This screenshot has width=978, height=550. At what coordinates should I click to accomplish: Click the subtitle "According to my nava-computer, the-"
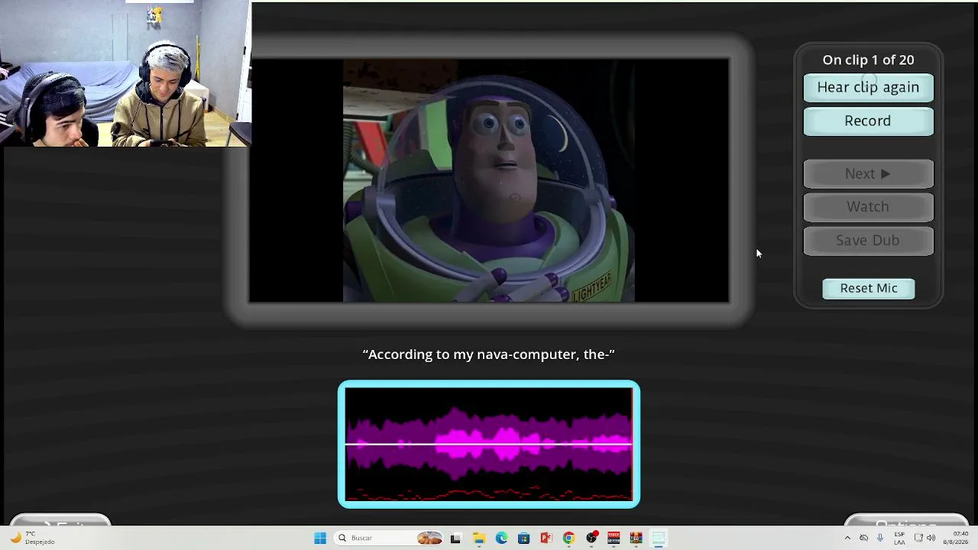(489, 354)
